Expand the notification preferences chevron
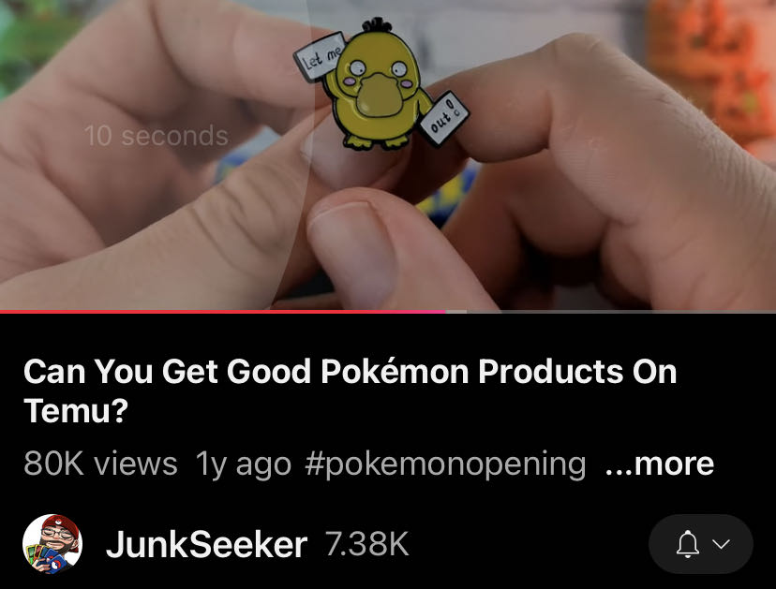This screenshot has width=776, height=589. [x=722, y=544]
